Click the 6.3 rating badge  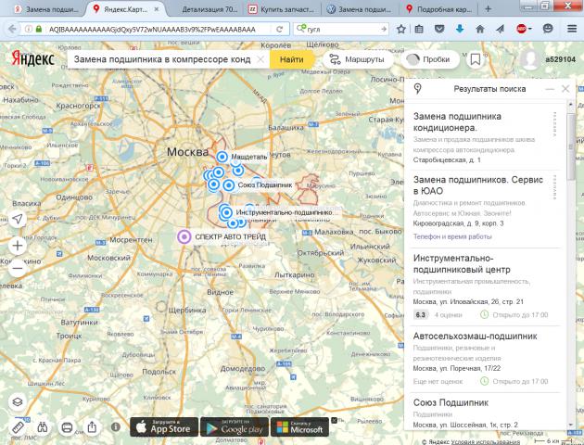[421, 314]
